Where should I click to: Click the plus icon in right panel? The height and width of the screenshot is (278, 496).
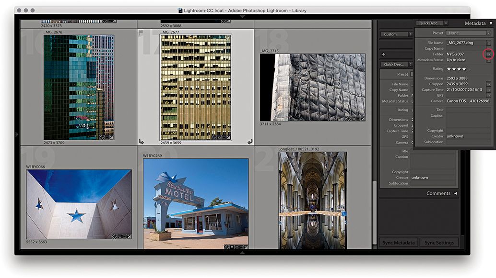click(383, 55)
